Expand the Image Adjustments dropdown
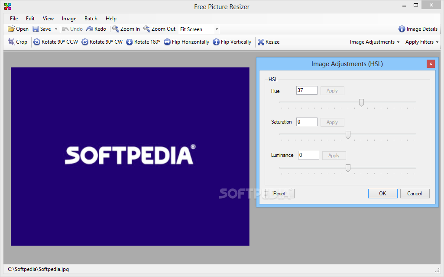444x277 pixels. coord(375,42)
